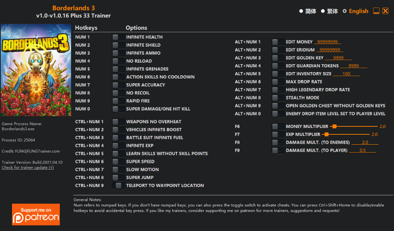Toggle Max Drop Rate switch
This screenshot has height=231, width=394.
278,82
